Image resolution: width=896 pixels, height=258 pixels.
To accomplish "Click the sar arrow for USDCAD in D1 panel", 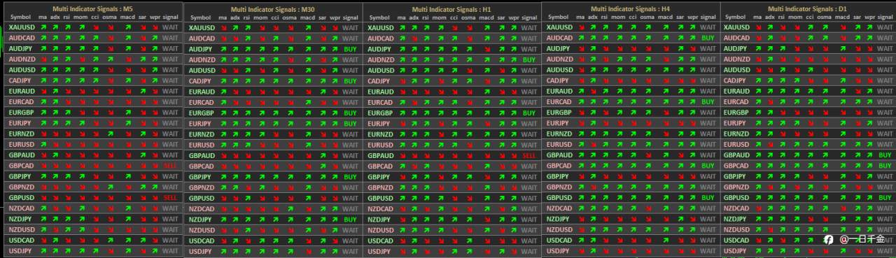I will tap(857, 241).
